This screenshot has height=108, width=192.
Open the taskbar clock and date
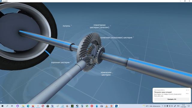183,106
